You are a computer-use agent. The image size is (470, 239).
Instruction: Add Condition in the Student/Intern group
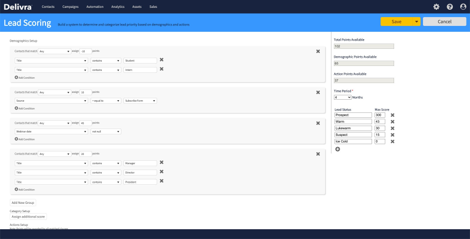tap(25, 78)
